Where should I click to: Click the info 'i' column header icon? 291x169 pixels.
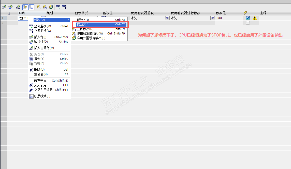[x=9, y=13]
